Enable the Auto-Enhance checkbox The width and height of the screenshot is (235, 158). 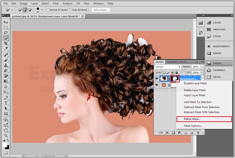click(70, 10)
